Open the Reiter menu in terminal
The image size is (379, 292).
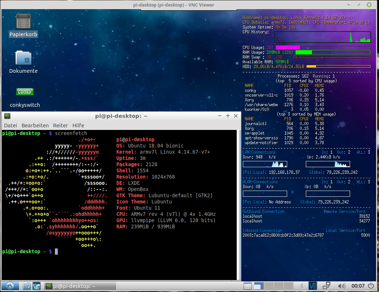(60, 125)
